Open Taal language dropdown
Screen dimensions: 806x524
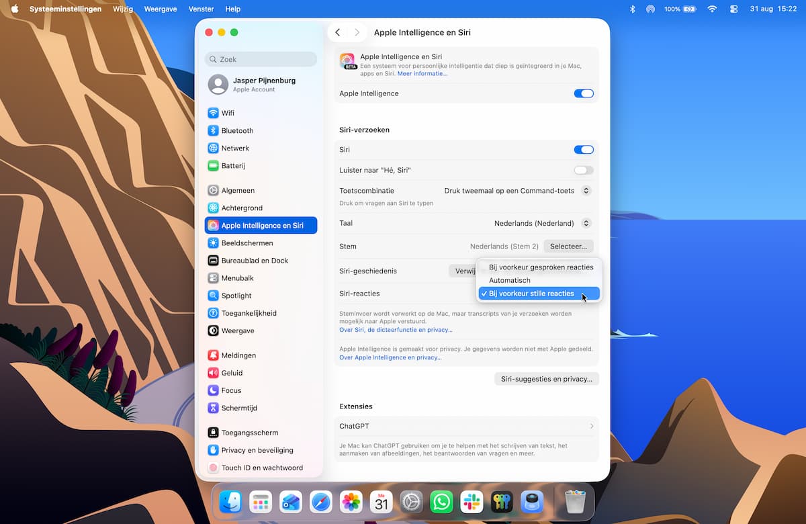pos(586,223)
